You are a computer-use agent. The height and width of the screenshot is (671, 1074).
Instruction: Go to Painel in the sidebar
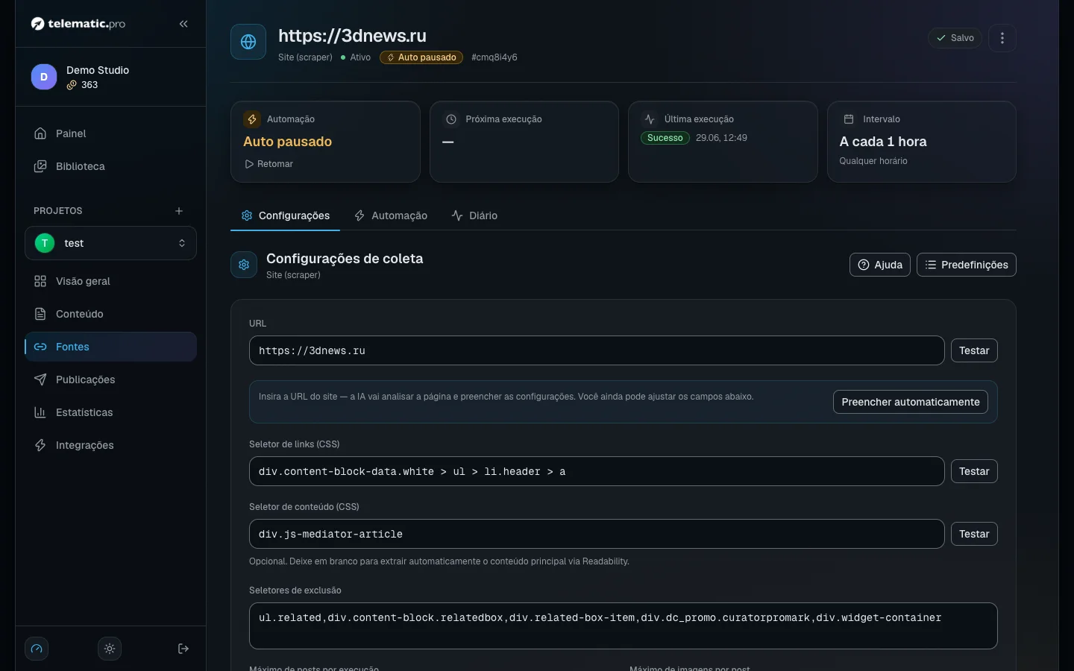point(110,133)
